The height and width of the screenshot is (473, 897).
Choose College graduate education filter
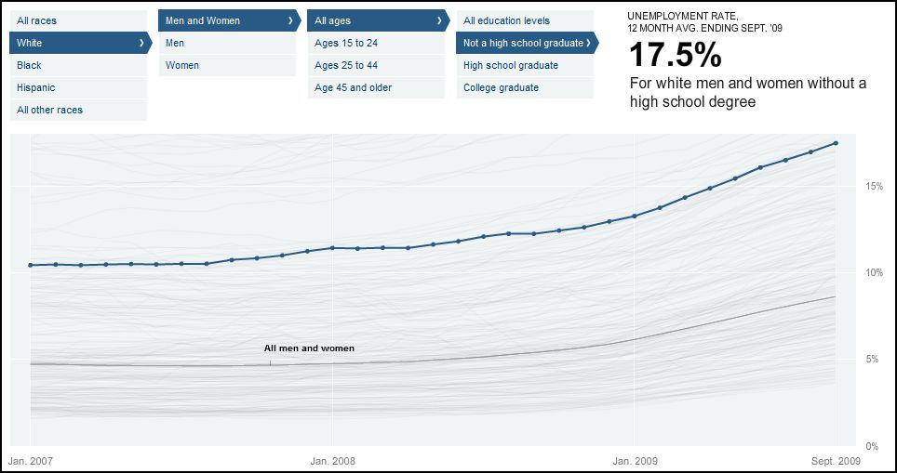click(502, 87)
